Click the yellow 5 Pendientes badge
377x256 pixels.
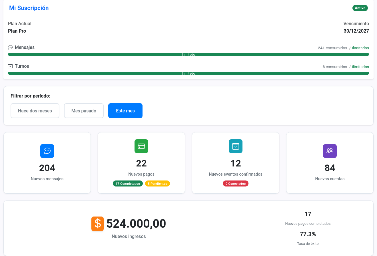pyautogui.click(x=157, y=184)
